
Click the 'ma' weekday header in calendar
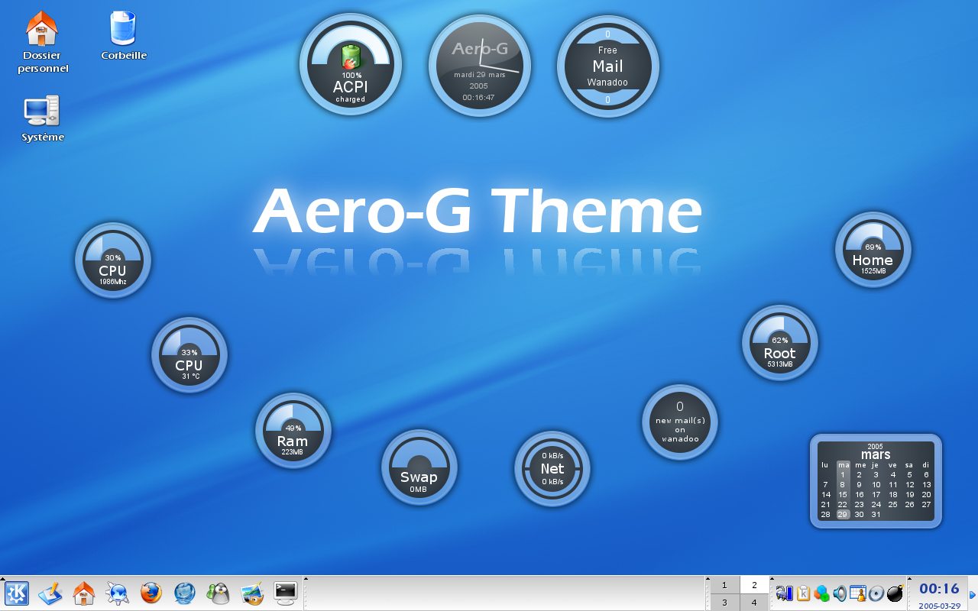(x=843, y=464)
